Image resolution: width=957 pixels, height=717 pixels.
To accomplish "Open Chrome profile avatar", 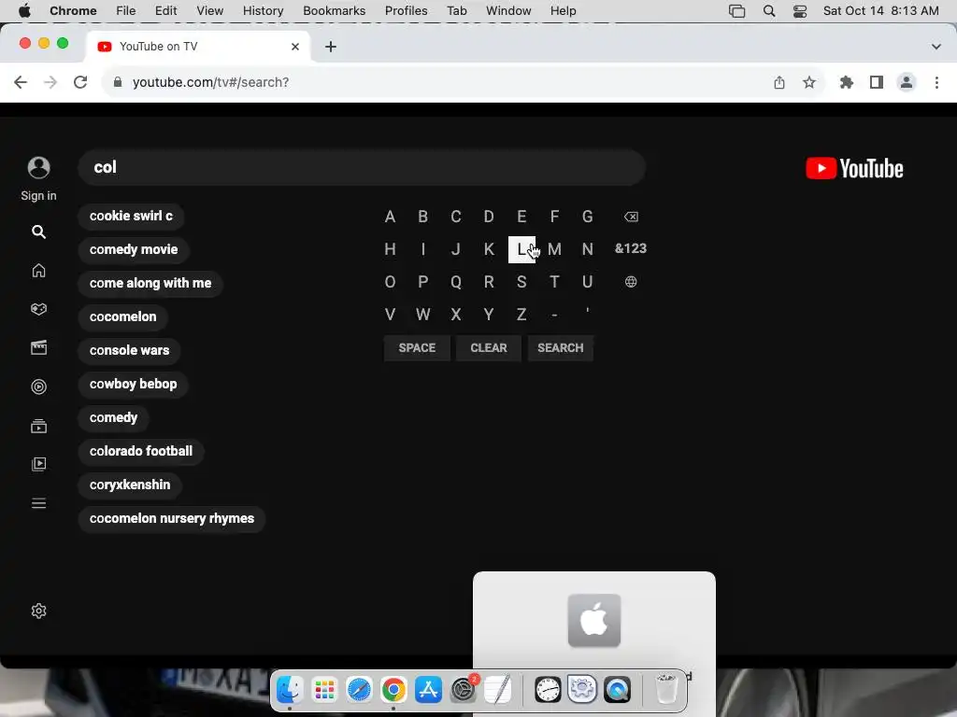I will (x=907, y=82).
